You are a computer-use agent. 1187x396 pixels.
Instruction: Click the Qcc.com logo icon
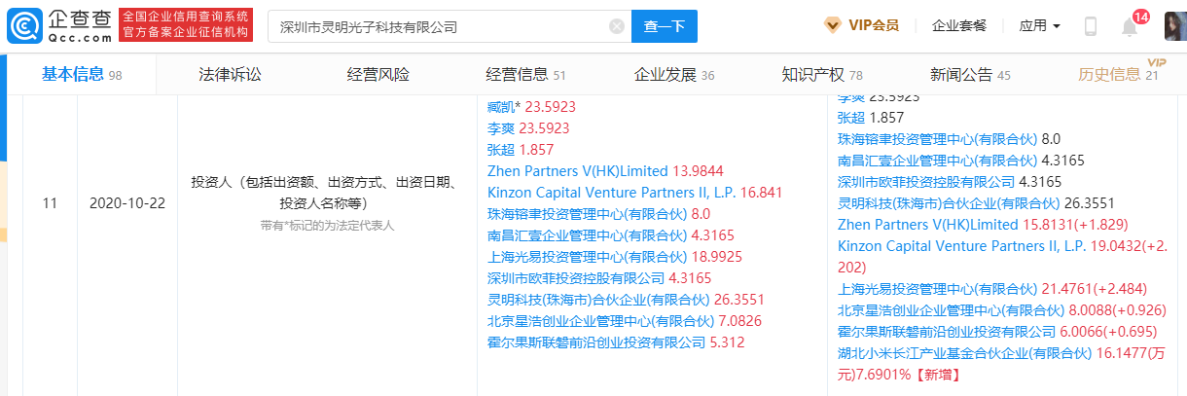[23, 27]
